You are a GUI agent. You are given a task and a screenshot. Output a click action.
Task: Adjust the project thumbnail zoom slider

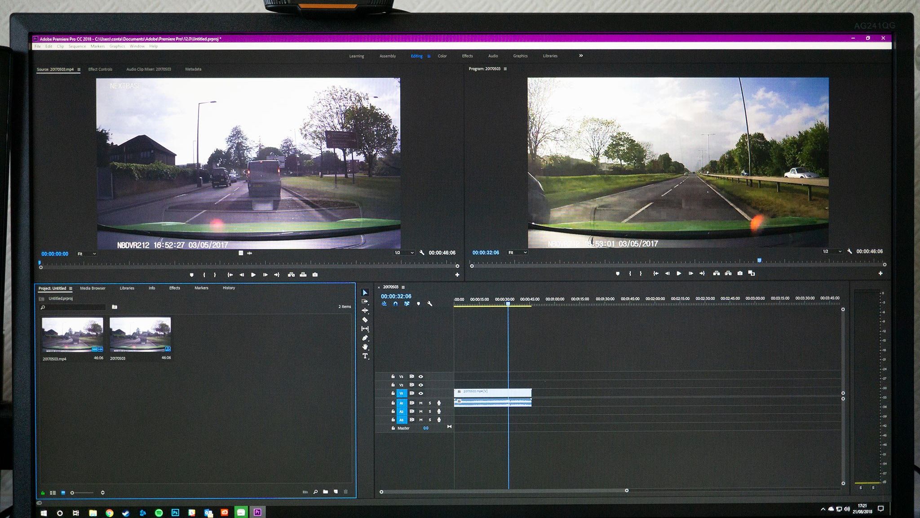coord(73,493)
